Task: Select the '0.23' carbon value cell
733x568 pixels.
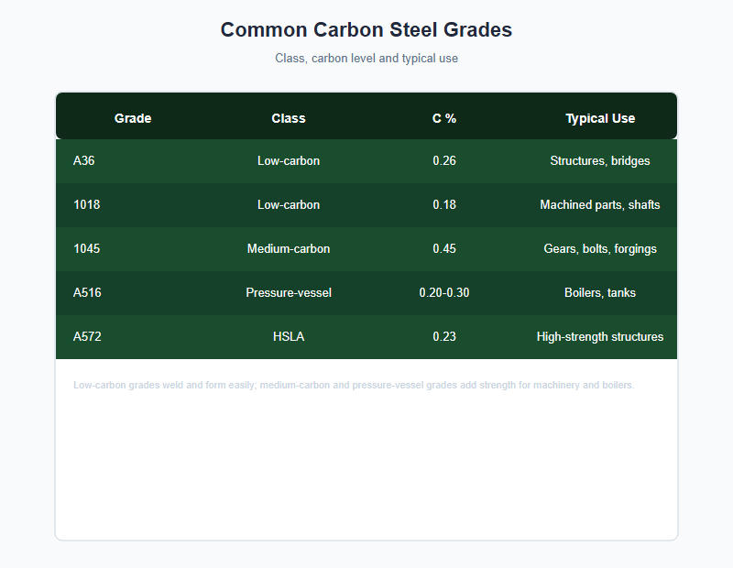Action: point(444,336)
